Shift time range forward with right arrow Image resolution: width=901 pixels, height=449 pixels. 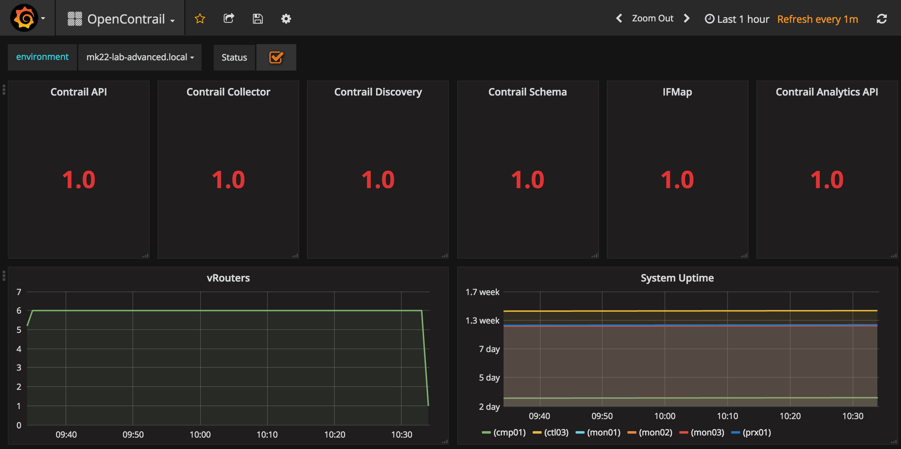[x=687, y=18]
